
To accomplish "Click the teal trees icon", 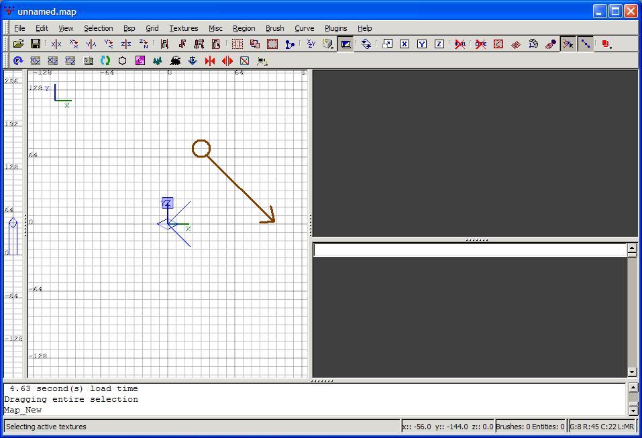I will coord(158,60).
